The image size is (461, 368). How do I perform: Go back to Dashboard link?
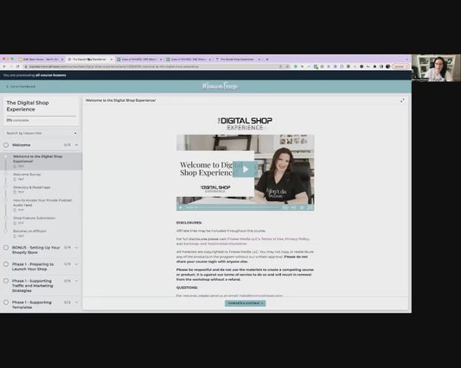tap(21, 86)
